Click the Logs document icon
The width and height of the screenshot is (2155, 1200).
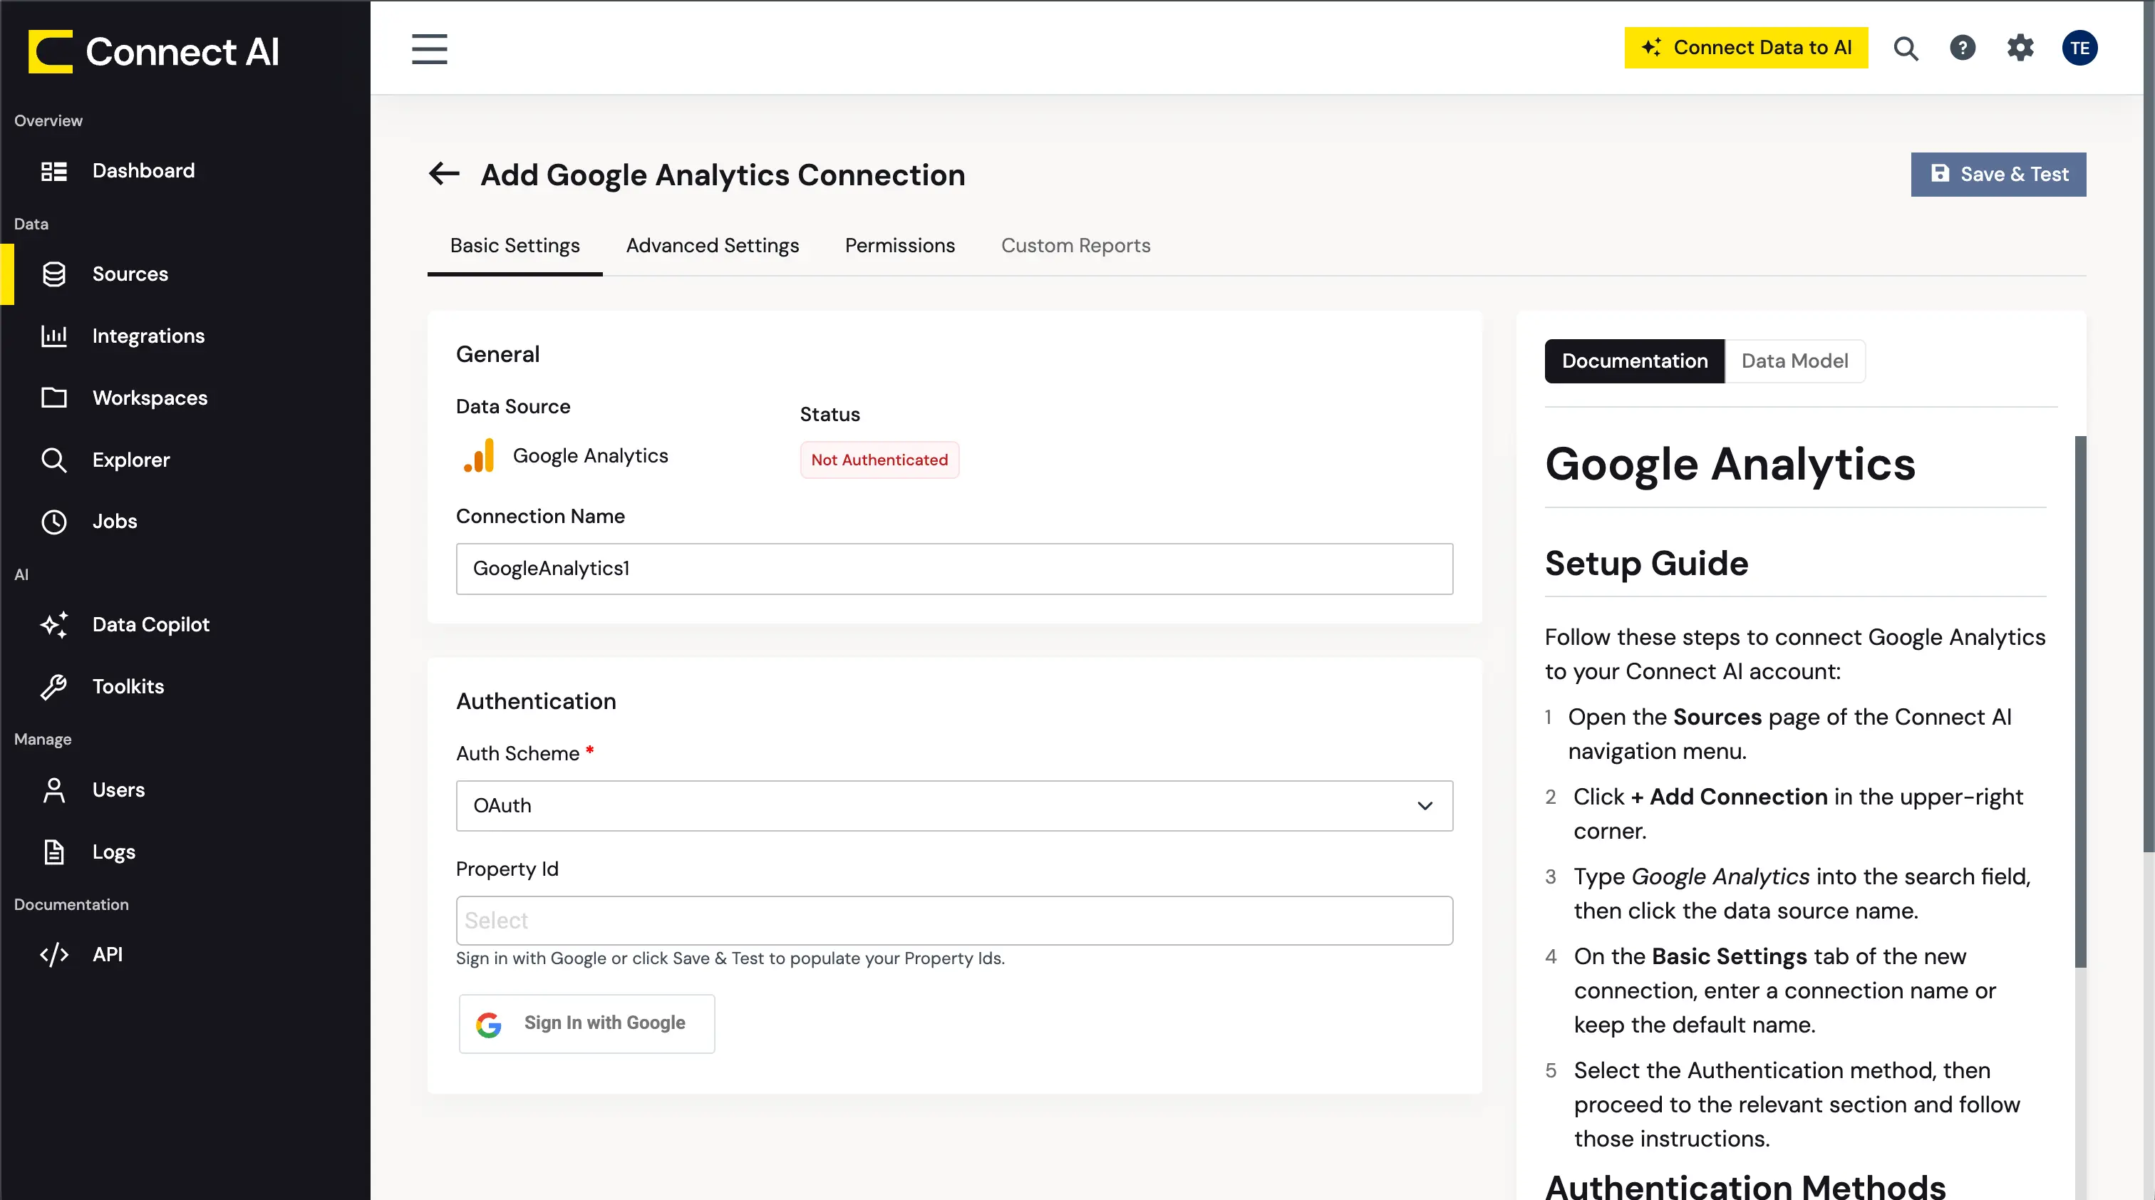point(54,852)
